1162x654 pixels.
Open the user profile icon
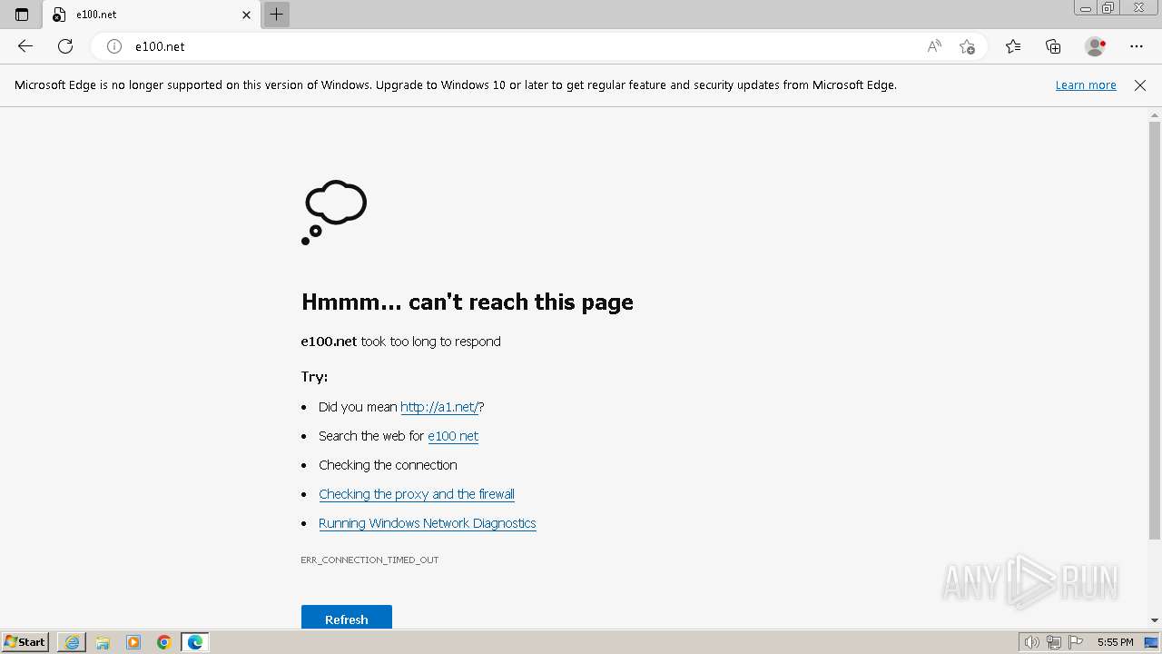coord(1096,46)
